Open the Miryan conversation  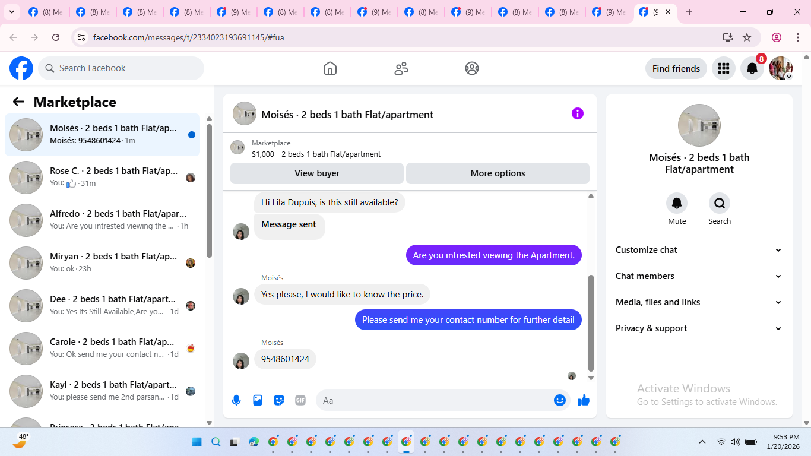(102, 263)
